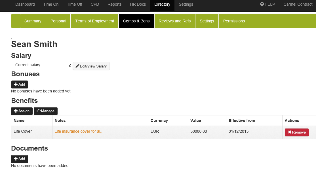Click the pencil Edit/View Salary button
Viewport: 316px width, 169px height.
(x=91, y=66)
